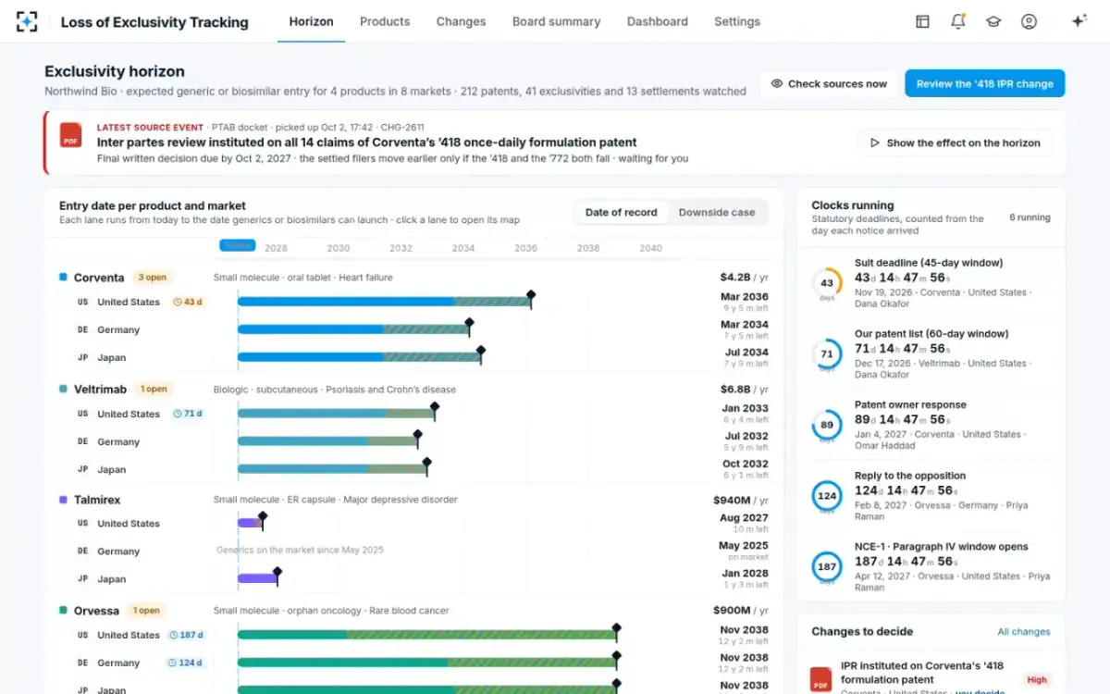The image size is (1110, 694).
Task: Switch to the Downside case view
Action: click(x=717, y=212)
